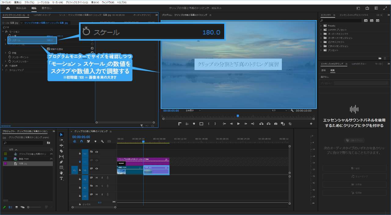The height and width of the screenshot is (215, 391).
Task: Open シーケンス(S) menu
Action: click(x=43, y=2)
